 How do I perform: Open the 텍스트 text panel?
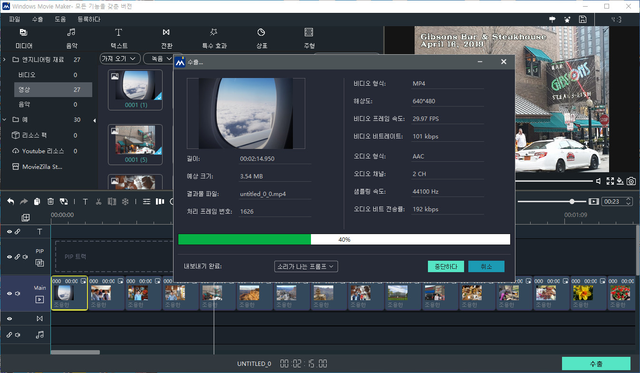tap(119, 39)
